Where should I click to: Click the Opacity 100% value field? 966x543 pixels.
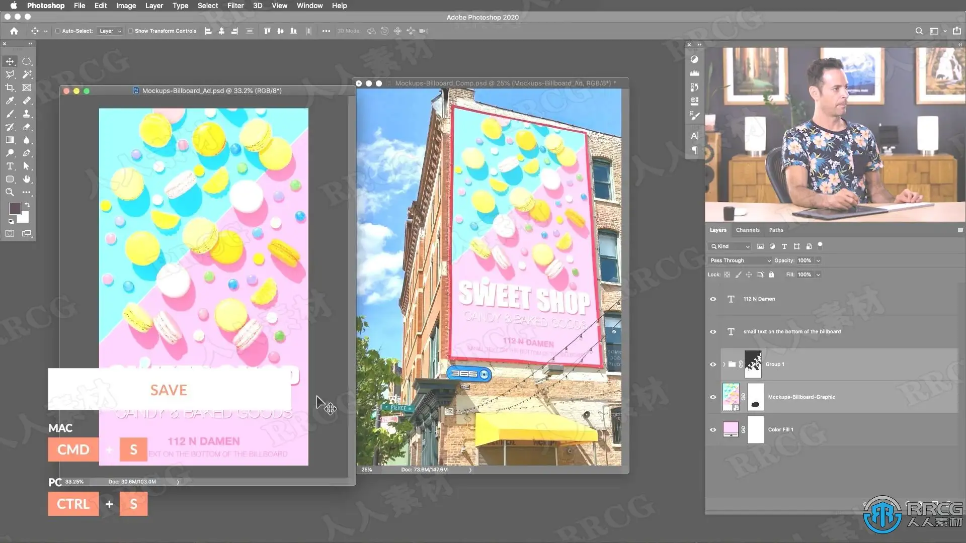pos(804,260)
